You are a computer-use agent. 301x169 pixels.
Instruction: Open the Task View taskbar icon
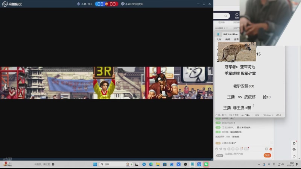click(x=137, y=164)
